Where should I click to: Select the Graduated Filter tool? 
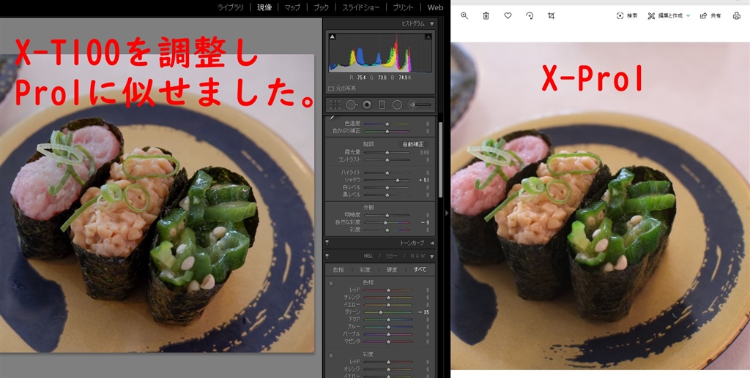click(x=382, y=105)
